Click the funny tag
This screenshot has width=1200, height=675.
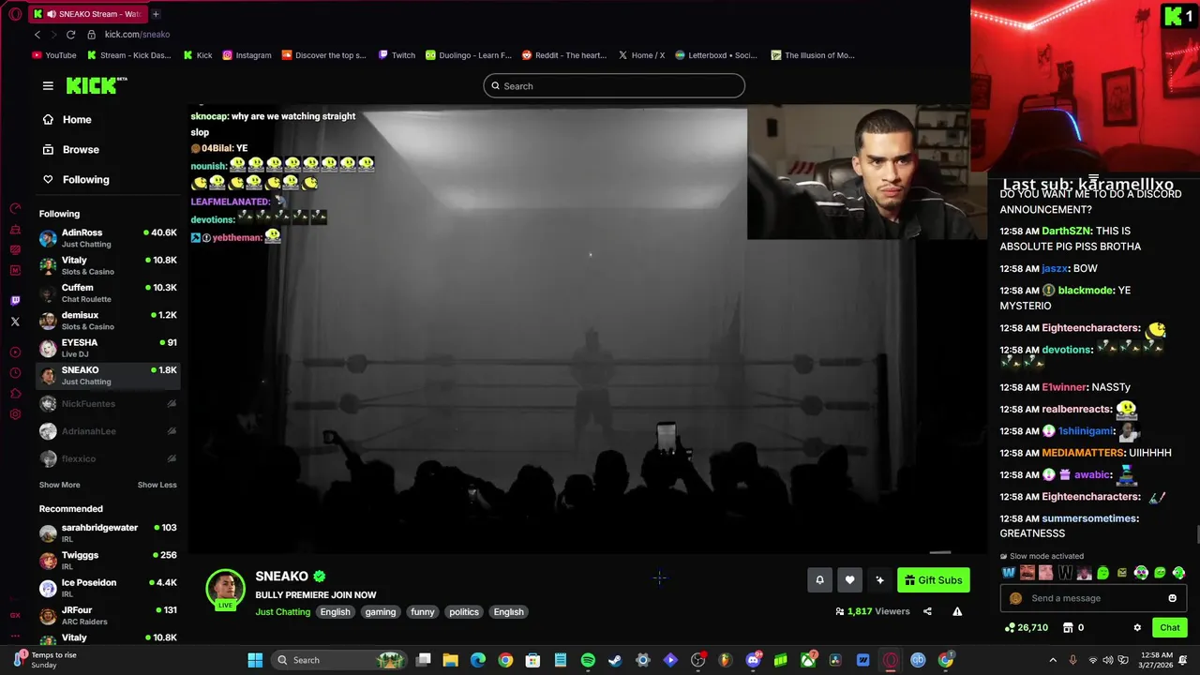423,612
